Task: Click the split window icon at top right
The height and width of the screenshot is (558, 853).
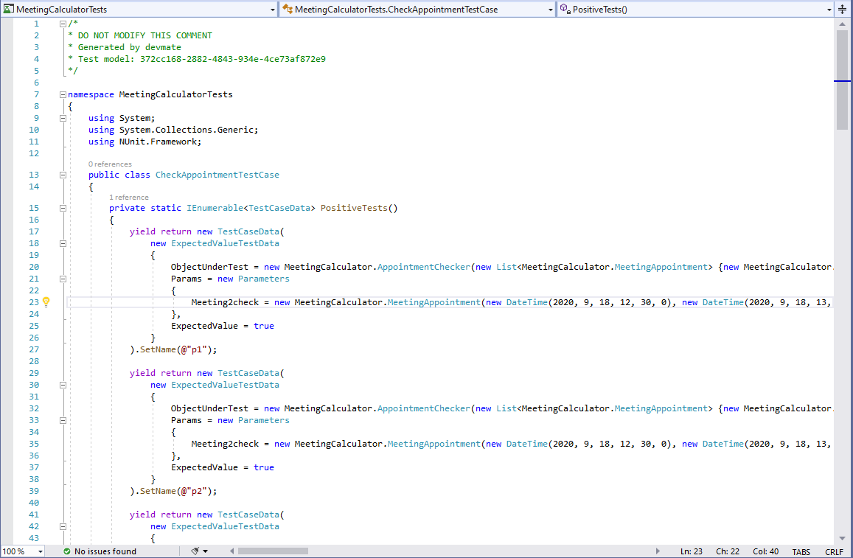Action: point(843,7)
